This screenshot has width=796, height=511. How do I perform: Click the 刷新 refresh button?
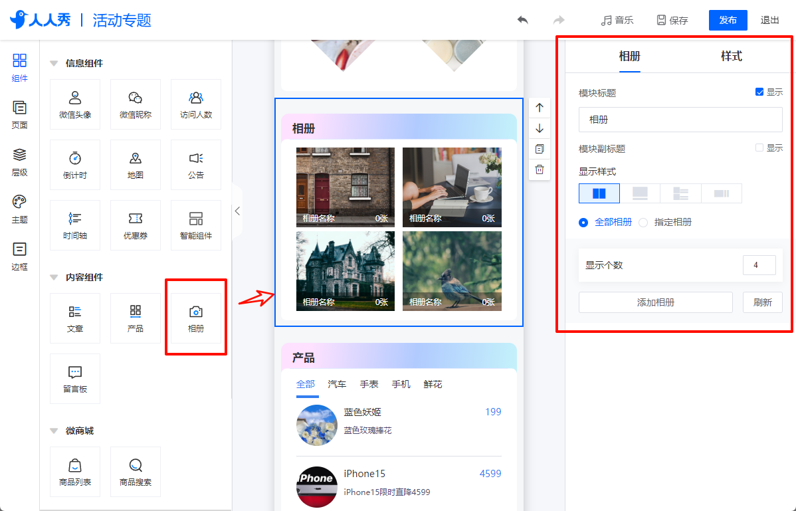[763, 302]
